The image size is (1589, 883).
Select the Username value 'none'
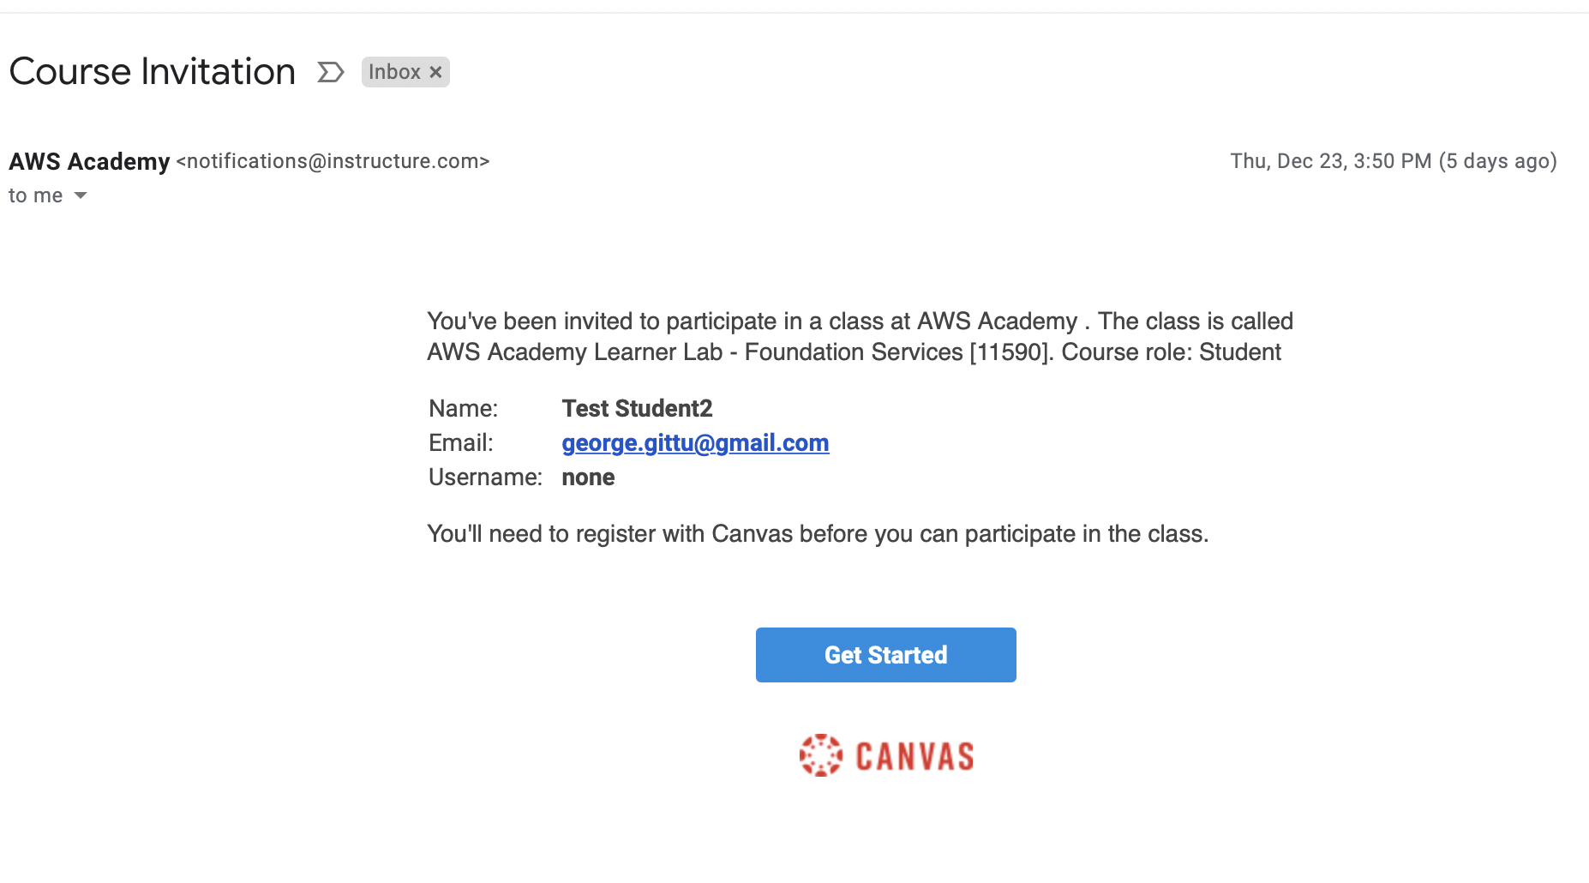(588, 478)
